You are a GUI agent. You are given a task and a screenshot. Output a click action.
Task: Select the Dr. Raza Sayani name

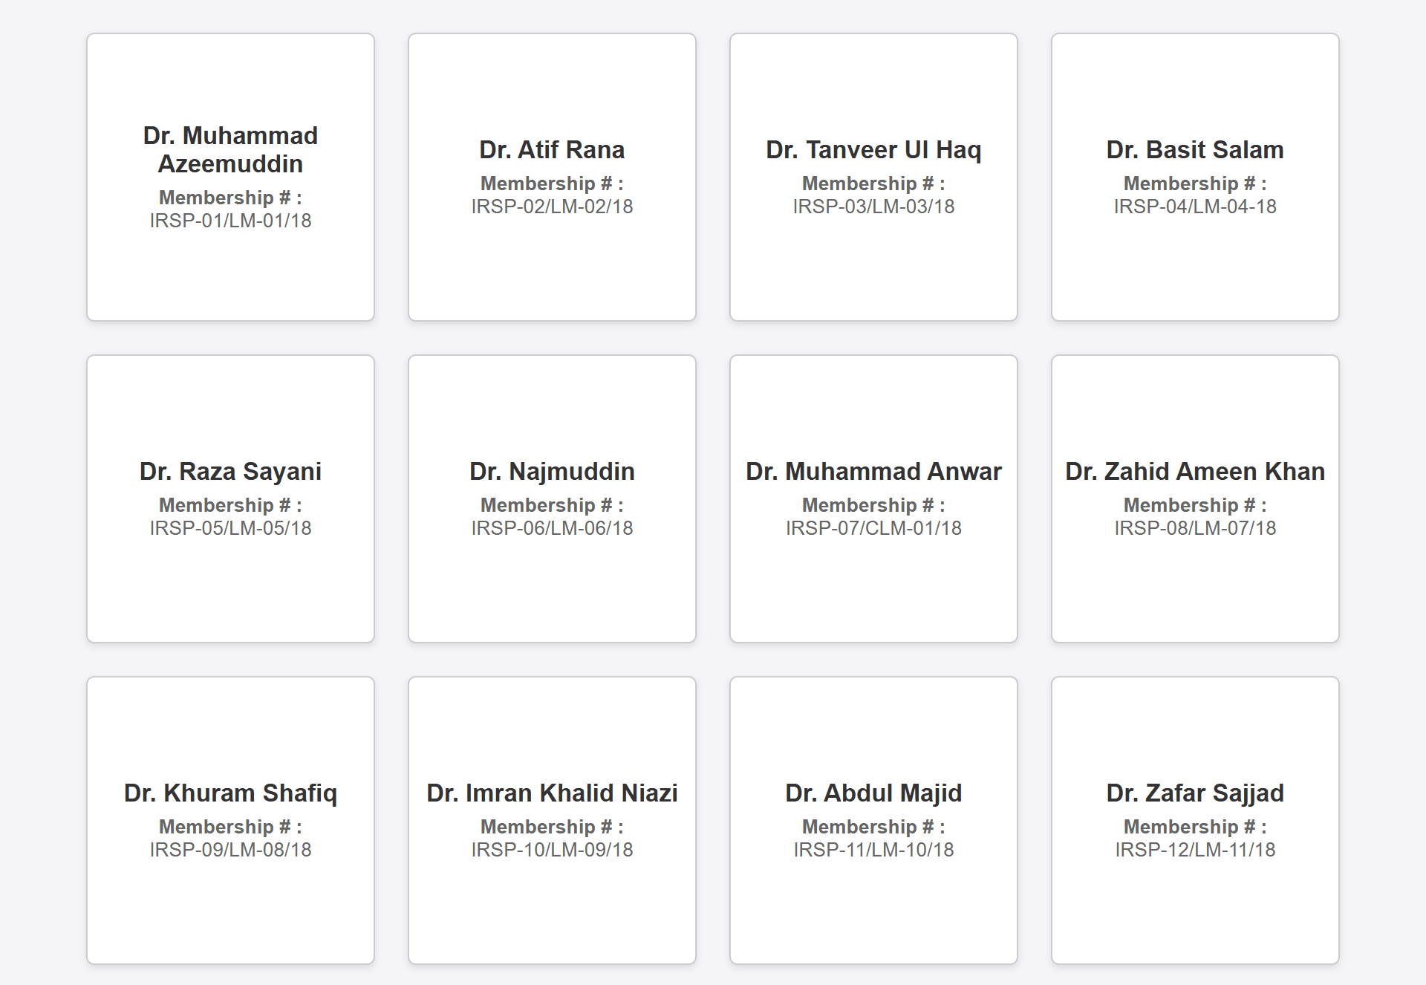tap(230, 471)
